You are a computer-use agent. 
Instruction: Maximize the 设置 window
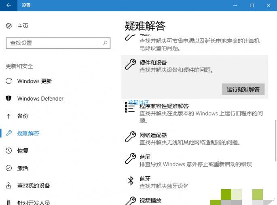[252, 6]
